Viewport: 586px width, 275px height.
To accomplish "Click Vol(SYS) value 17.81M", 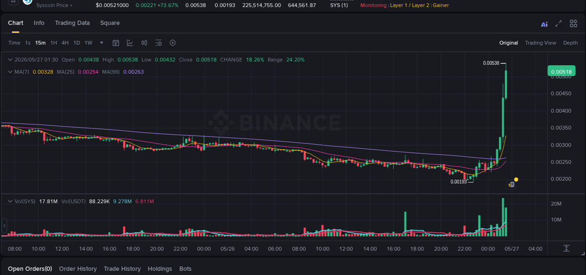I will [48, 201].
